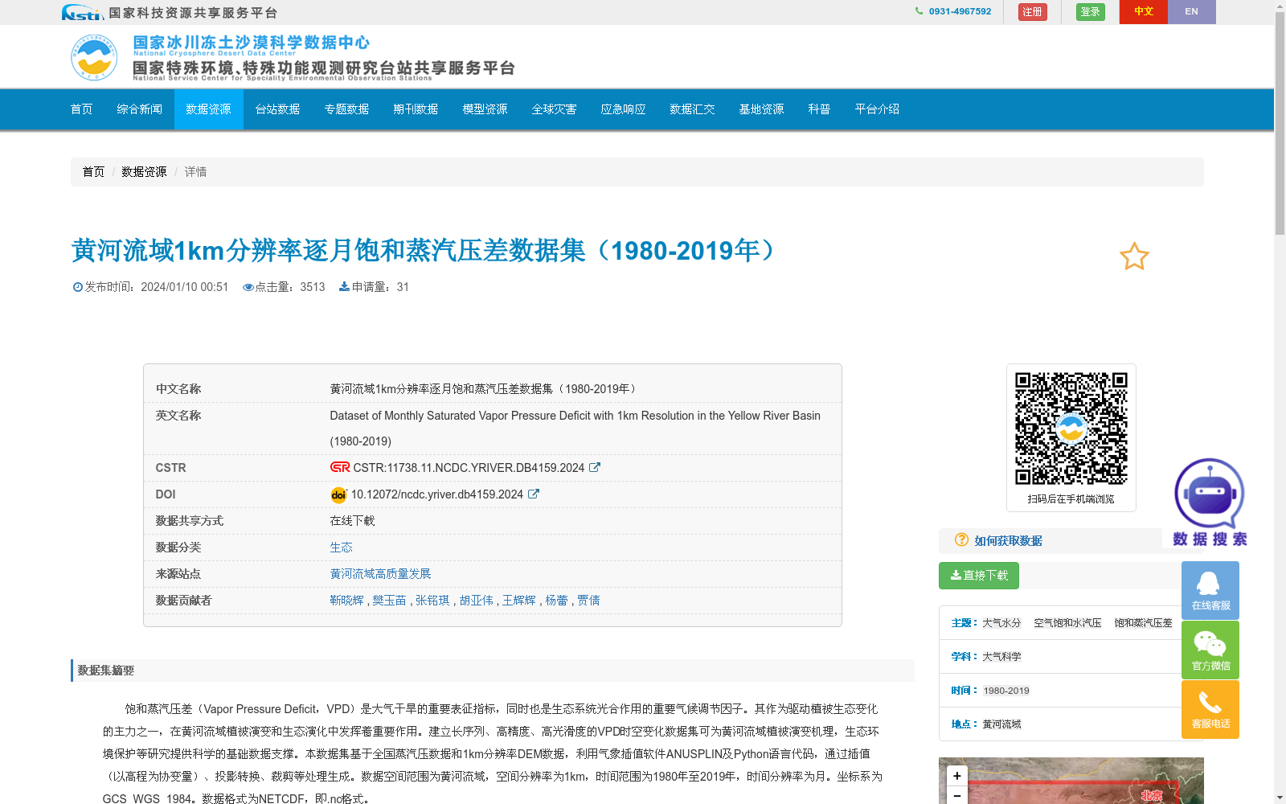Click the question mark help icon
This screenshot has height=804, width=1286.
961,540
